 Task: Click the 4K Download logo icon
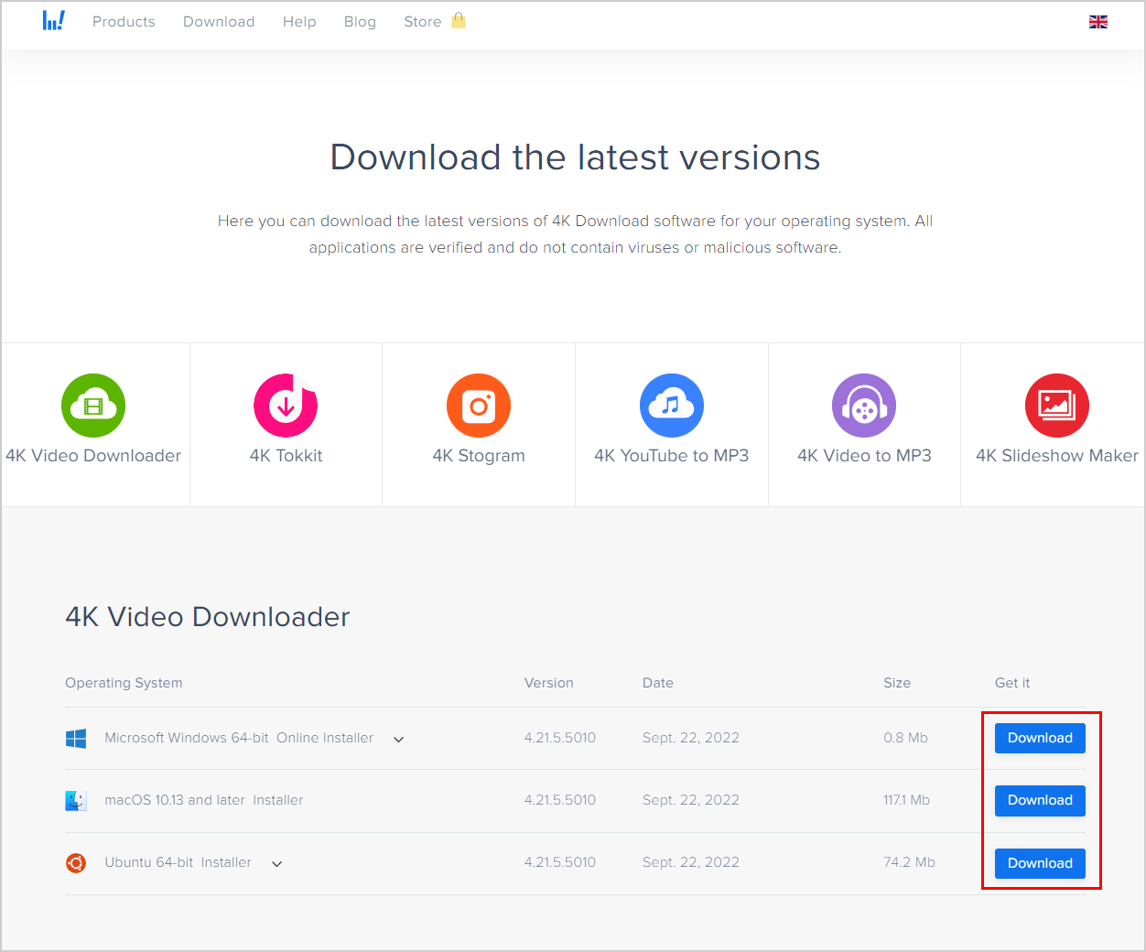(54, 20)
